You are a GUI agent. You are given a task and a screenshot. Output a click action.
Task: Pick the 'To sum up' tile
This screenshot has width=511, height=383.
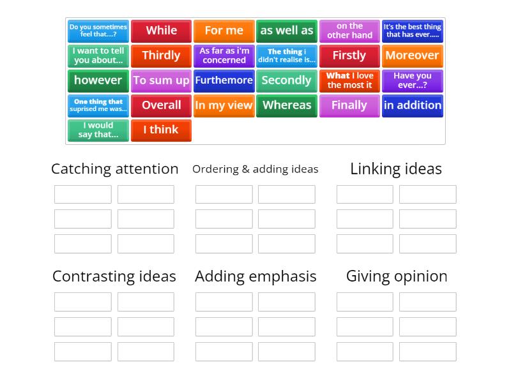coord(161,80)
